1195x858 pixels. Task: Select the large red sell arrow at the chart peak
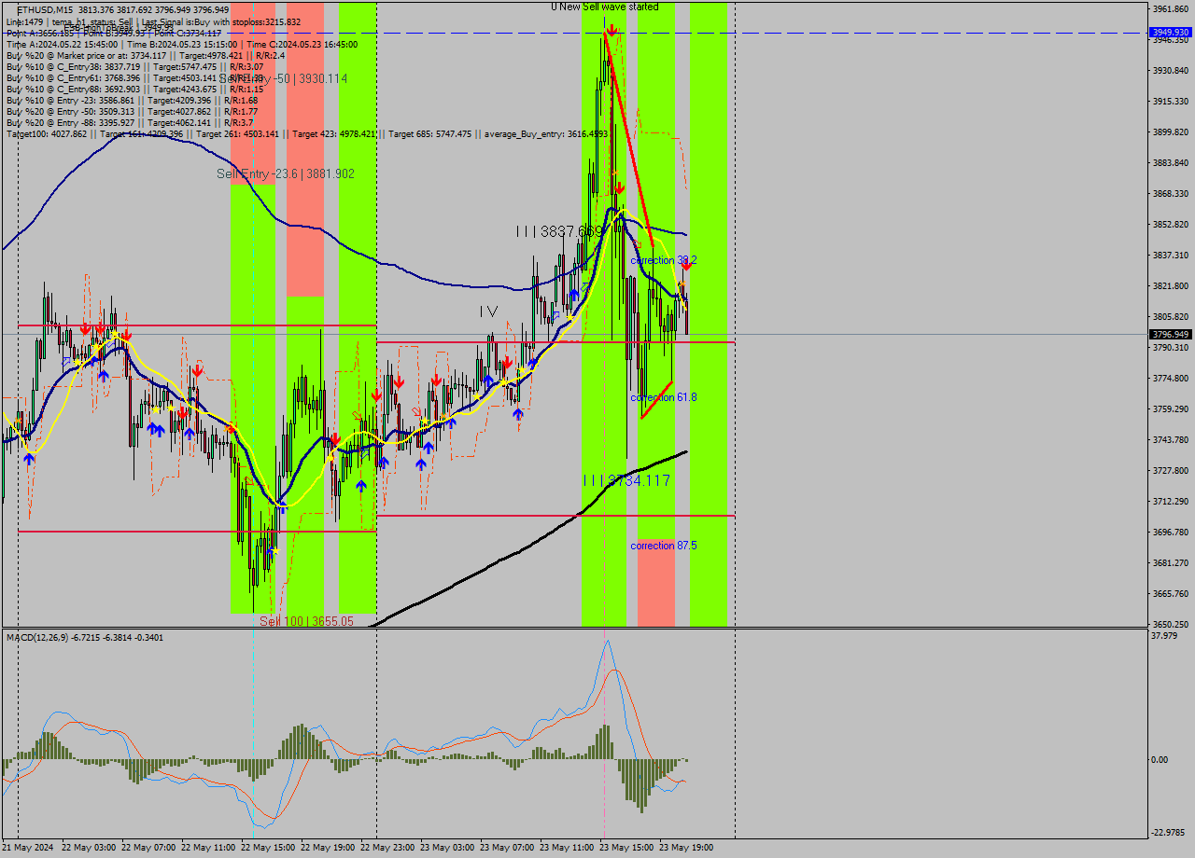tap(612, 31)
